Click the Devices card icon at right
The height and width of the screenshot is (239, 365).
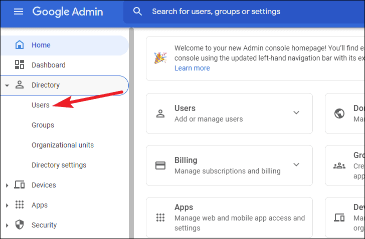click(x=339, y=217)
